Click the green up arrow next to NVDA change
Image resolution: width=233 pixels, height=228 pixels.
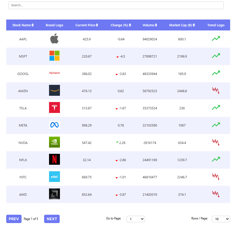click(117, 142)
